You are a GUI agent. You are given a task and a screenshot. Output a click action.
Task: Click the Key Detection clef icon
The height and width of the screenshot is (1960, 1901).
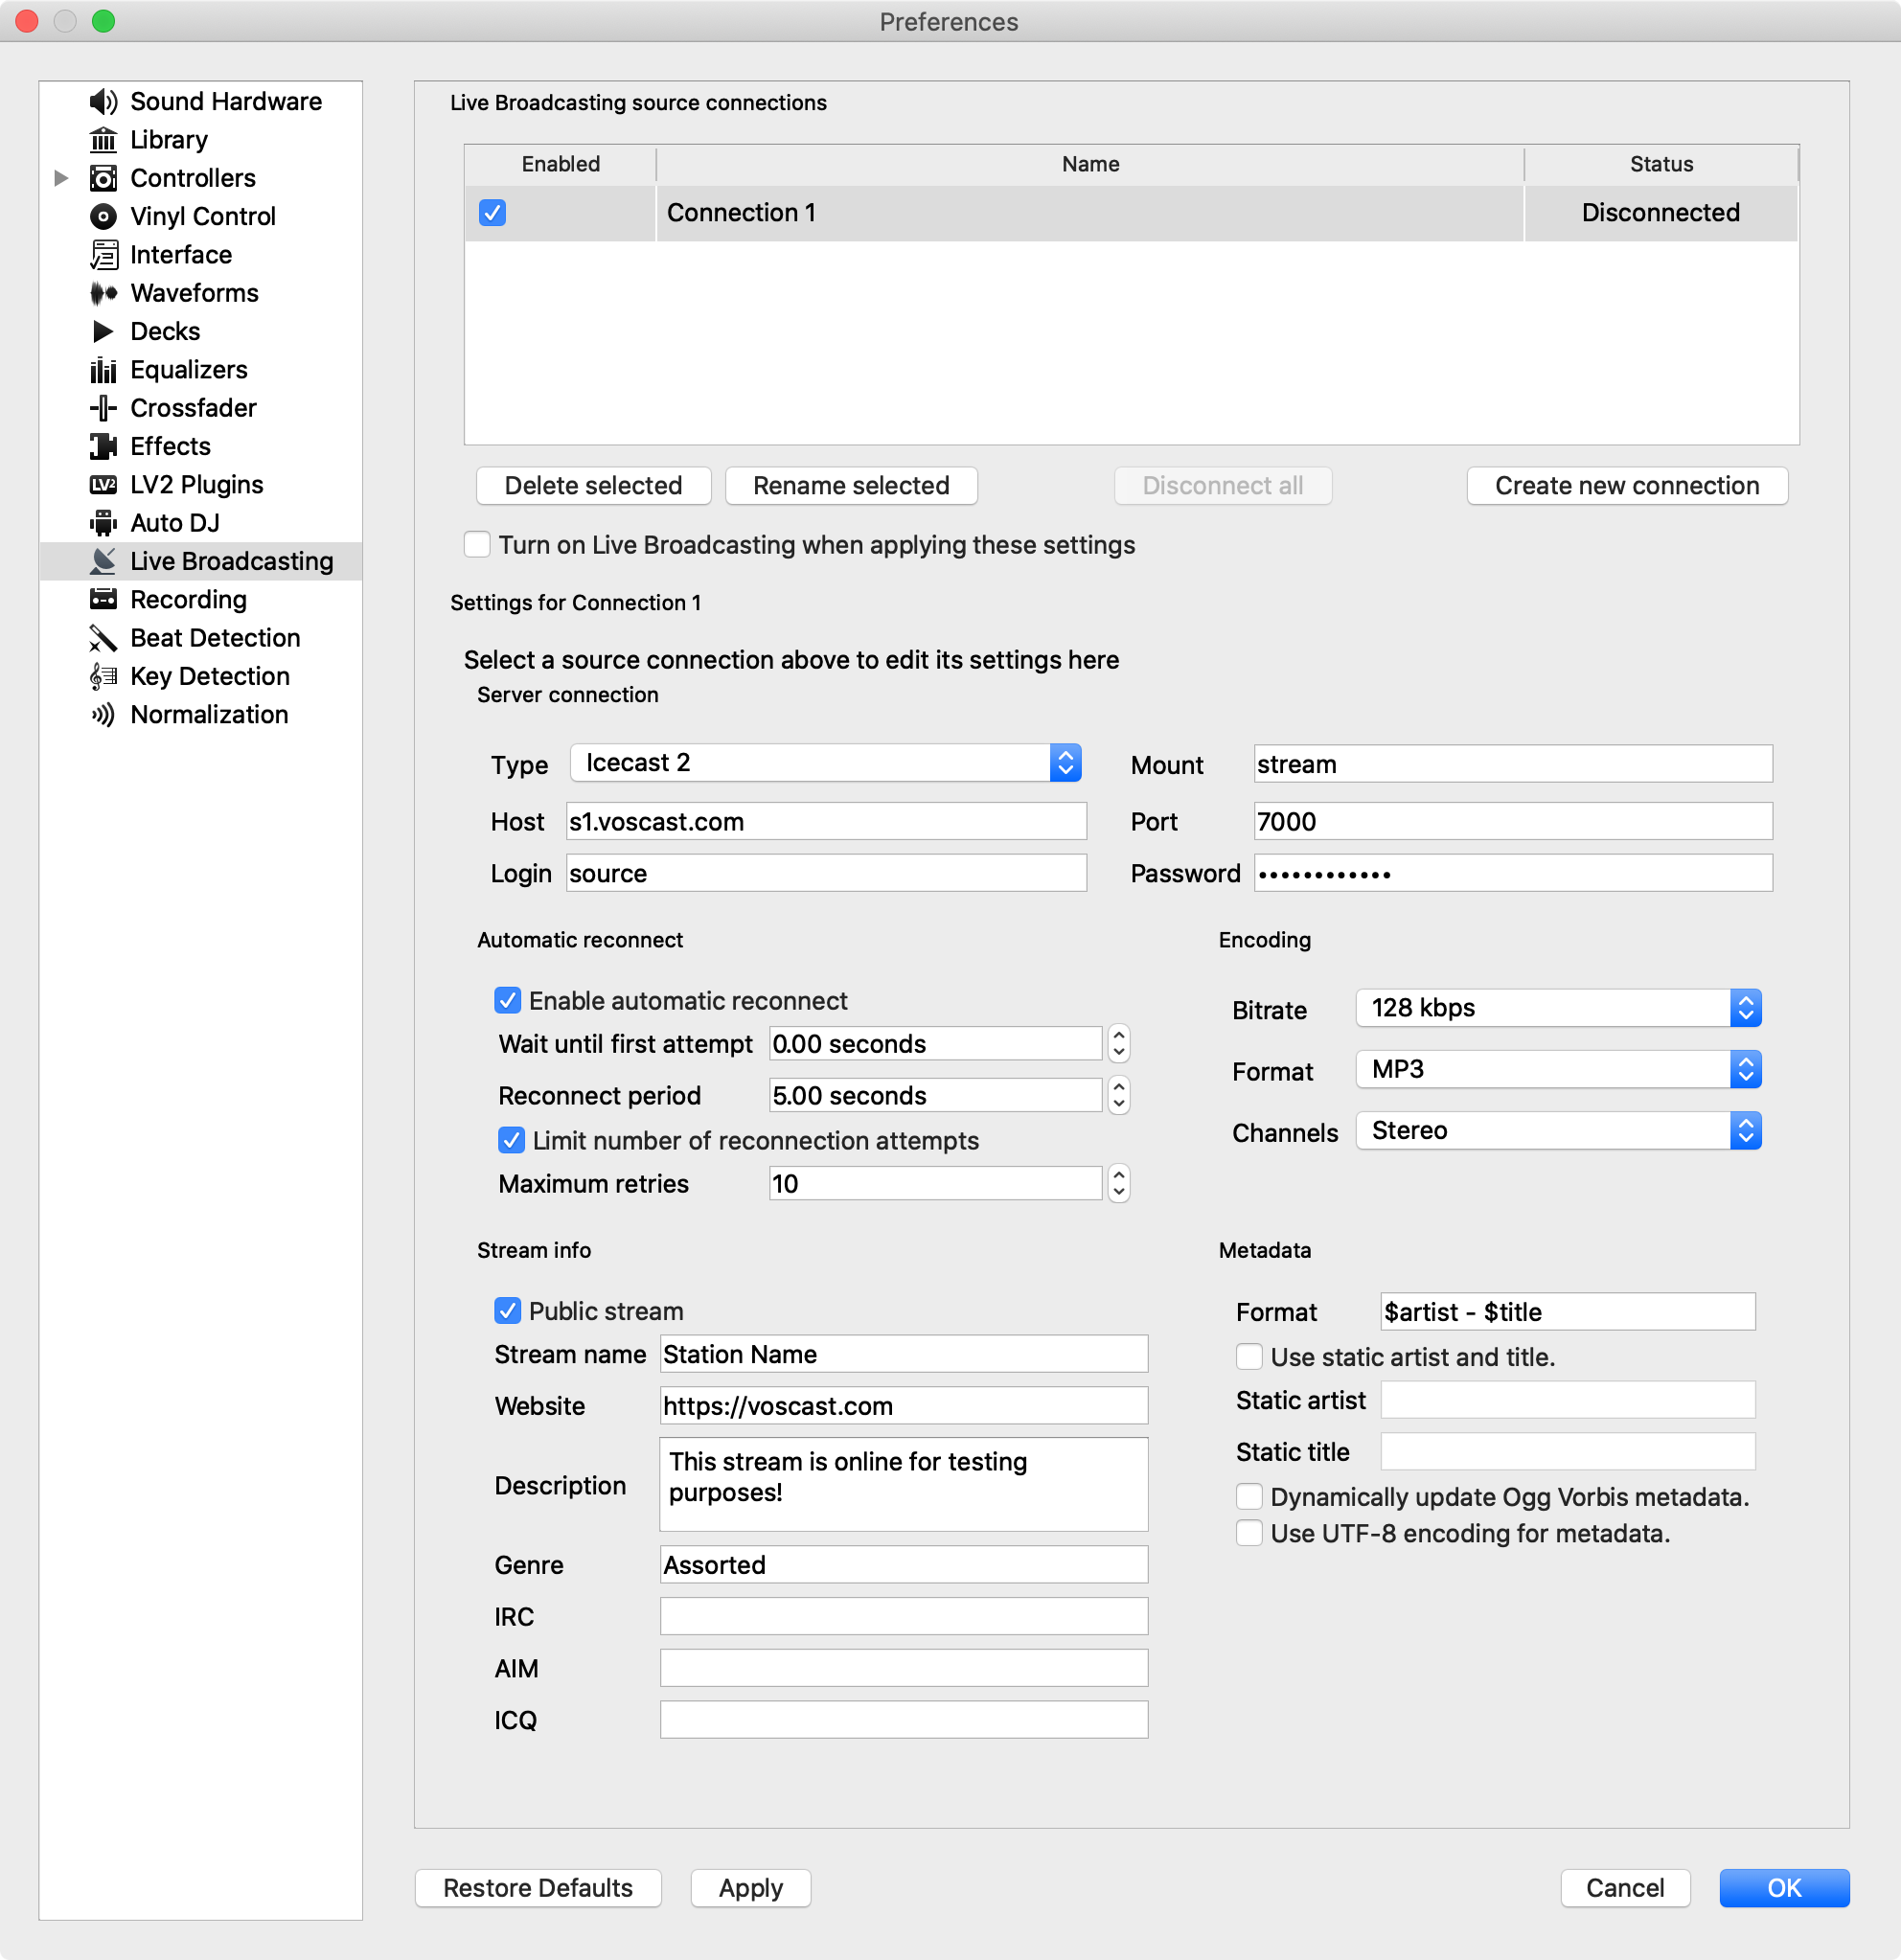point(103,676)
